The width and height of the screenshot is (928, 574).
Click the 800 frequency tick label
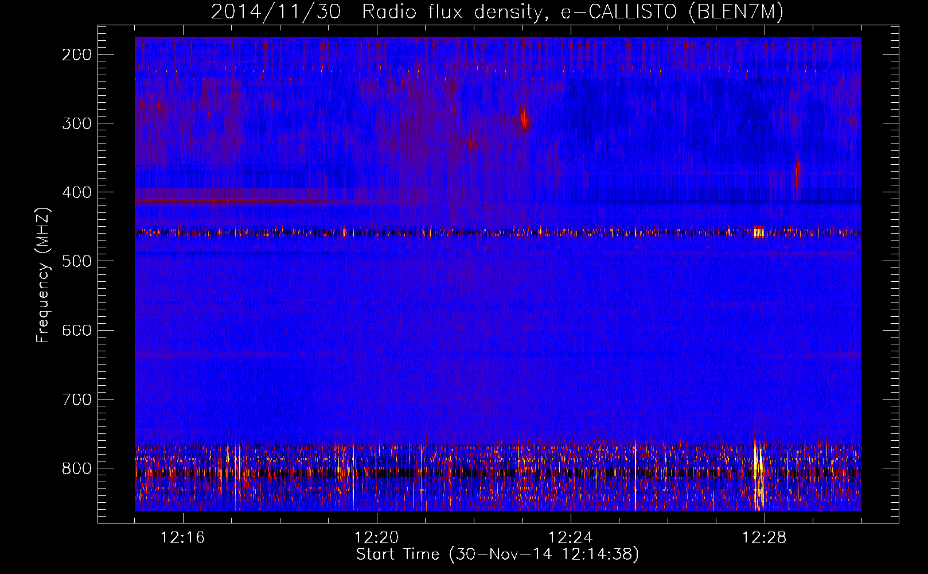tap(77, 468)
